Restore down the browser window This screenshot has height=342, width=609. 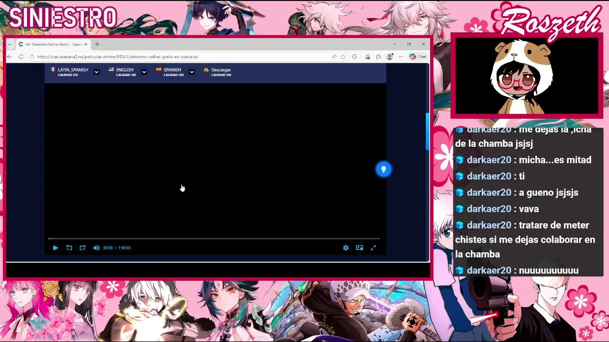pyautogui.click(x=409, y=44)
